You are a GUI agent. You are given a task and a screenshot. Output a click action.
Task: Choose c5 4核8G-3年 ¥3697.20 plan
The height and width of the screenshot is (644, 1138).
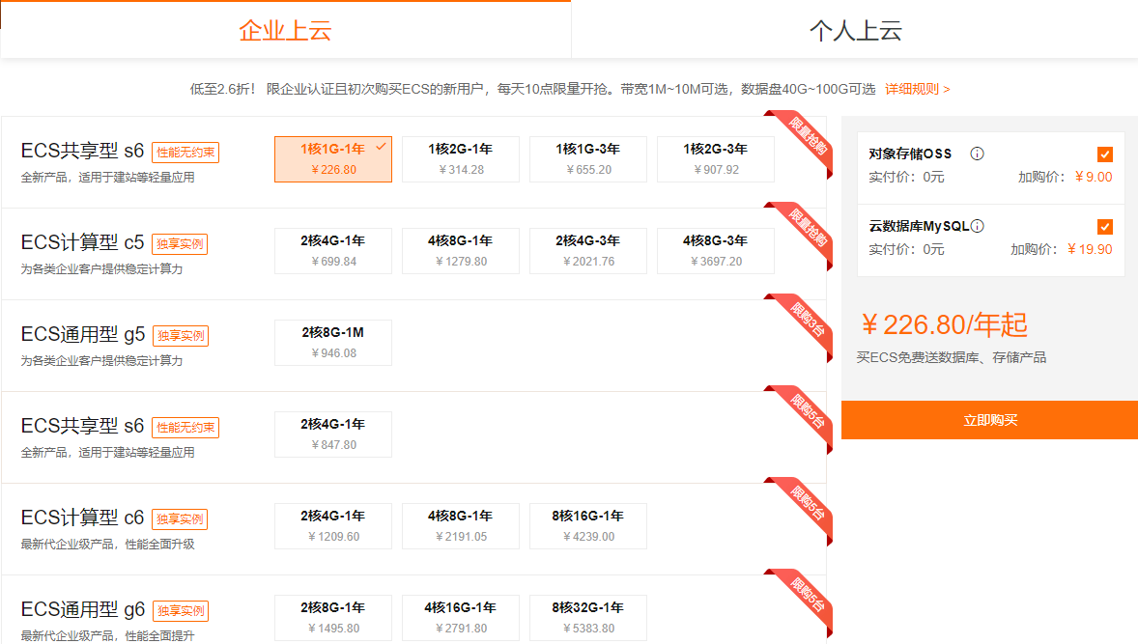tap(716, 251)
